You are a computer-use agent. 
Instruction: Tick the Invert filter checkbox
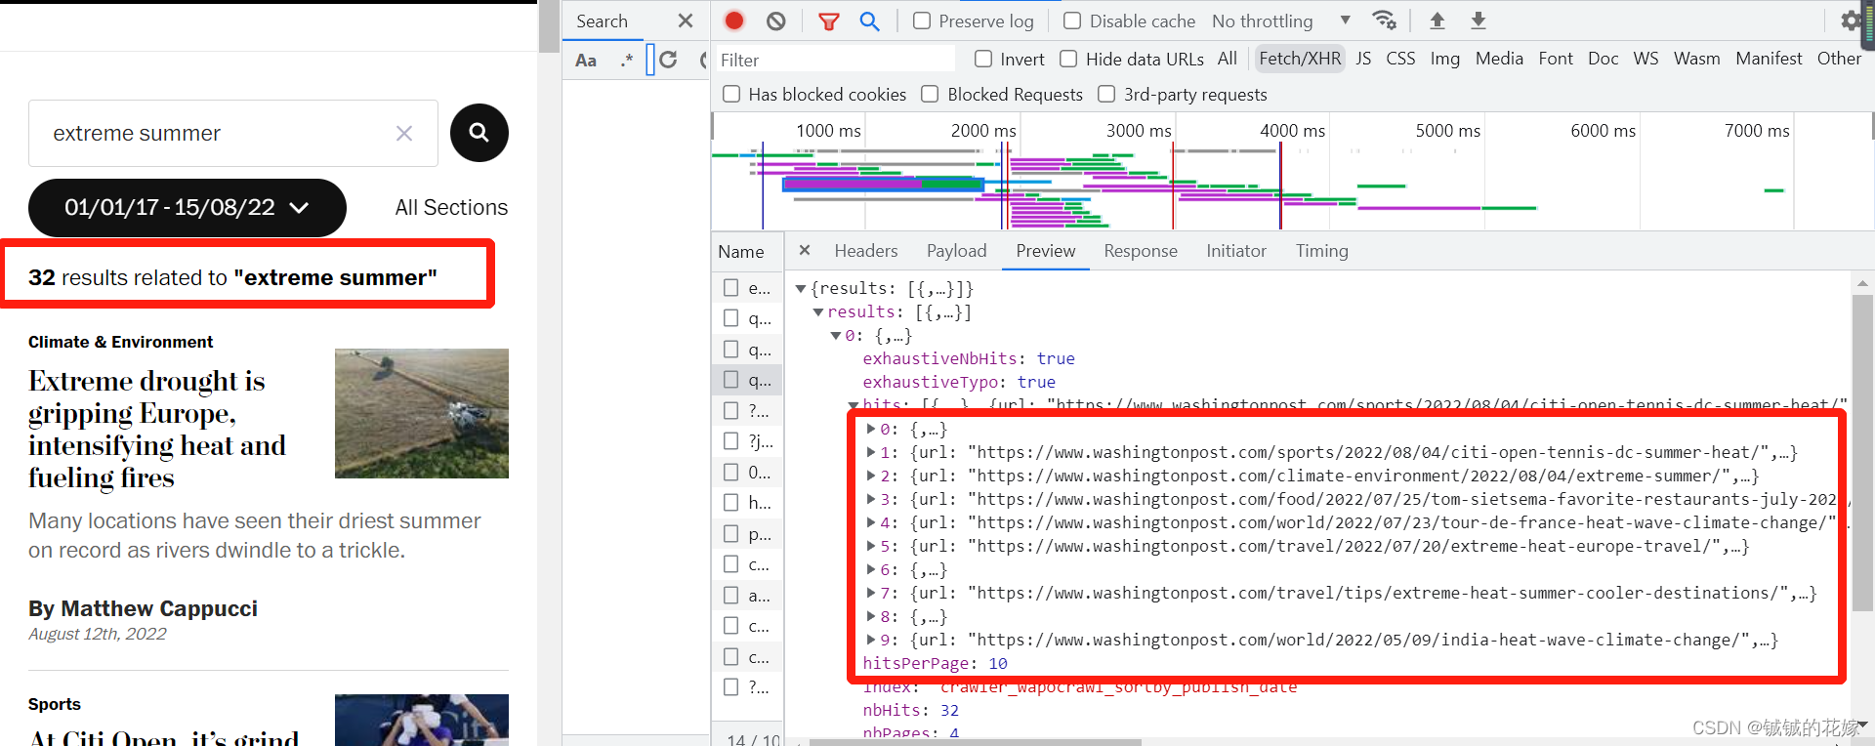click(x=983, y=59)
